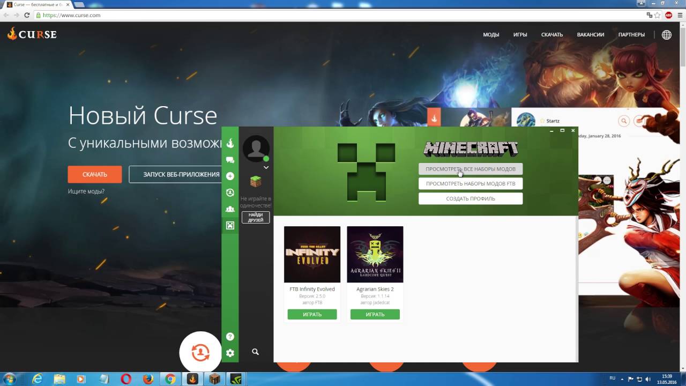686x386 pixels.
Task: Click the RU language indicator
Action: tap(613, 378)
